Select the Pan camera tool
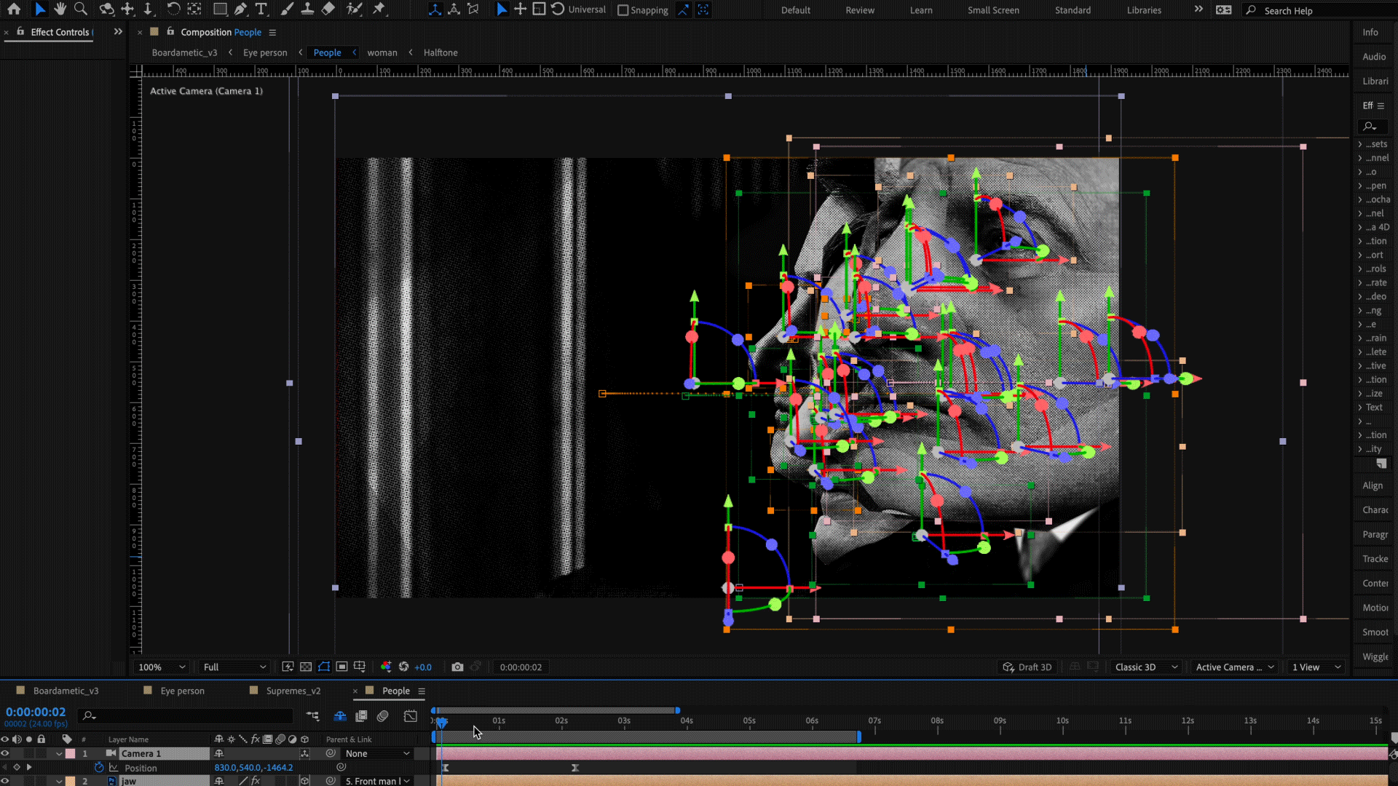Image resolution: width=1398 pixels, height=786 pixels. [x=128, y=9]
